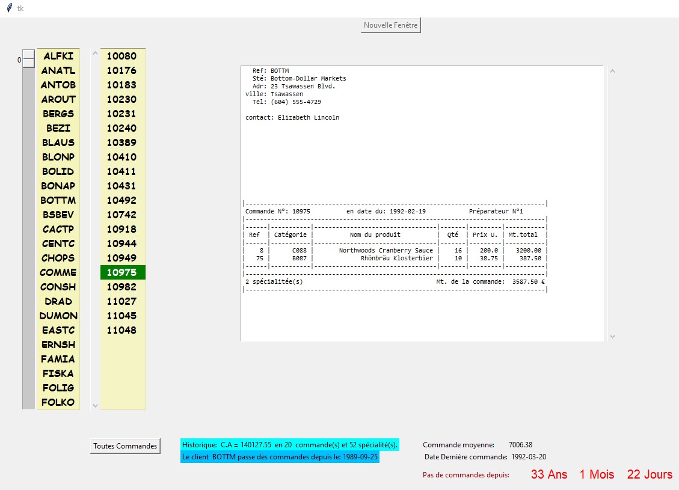
Task: Open order 10183
Action: point(123,85)
